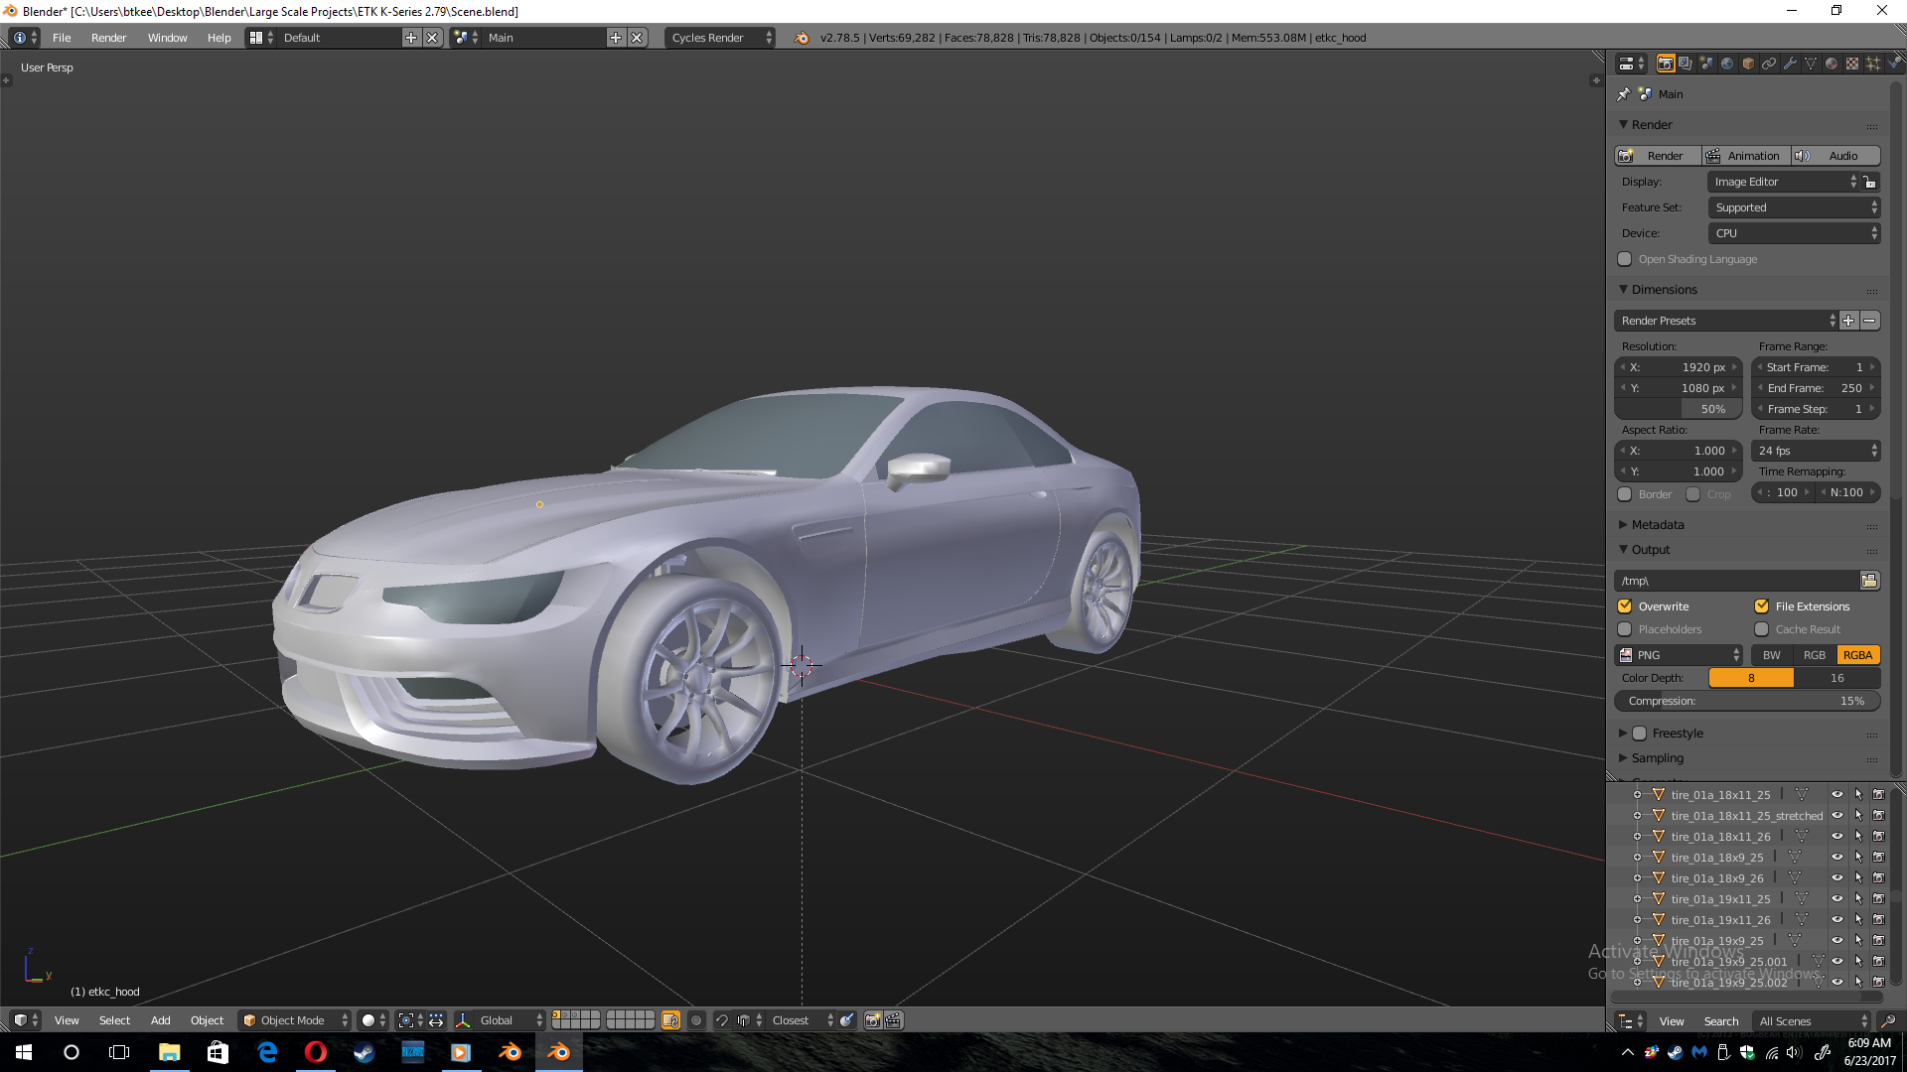Open the Material properties tab
The height and width of the screenshot is (1072, 1907).
tap(1832, 64)
